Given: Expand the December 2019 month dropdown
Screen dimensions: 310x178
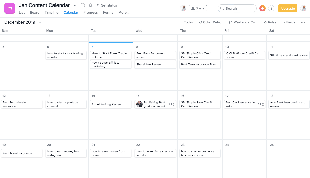Looking at the screenshot, I should [40, 22].
